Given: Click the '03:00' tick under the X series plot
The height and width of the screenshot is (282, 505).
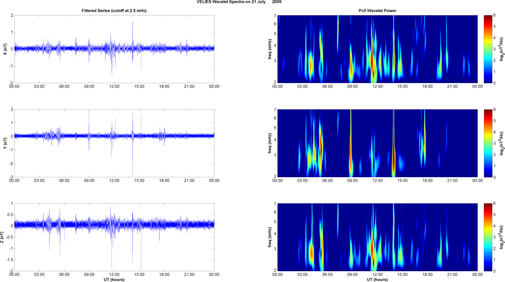Looking at the screenshot, I should click(x=39, y=86).
